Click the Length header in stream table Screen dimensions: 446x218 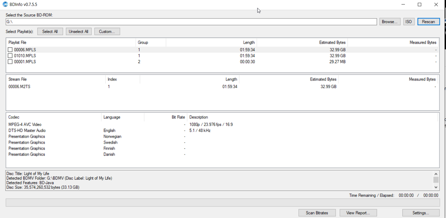pyautogui.click(x=231, y=79)
